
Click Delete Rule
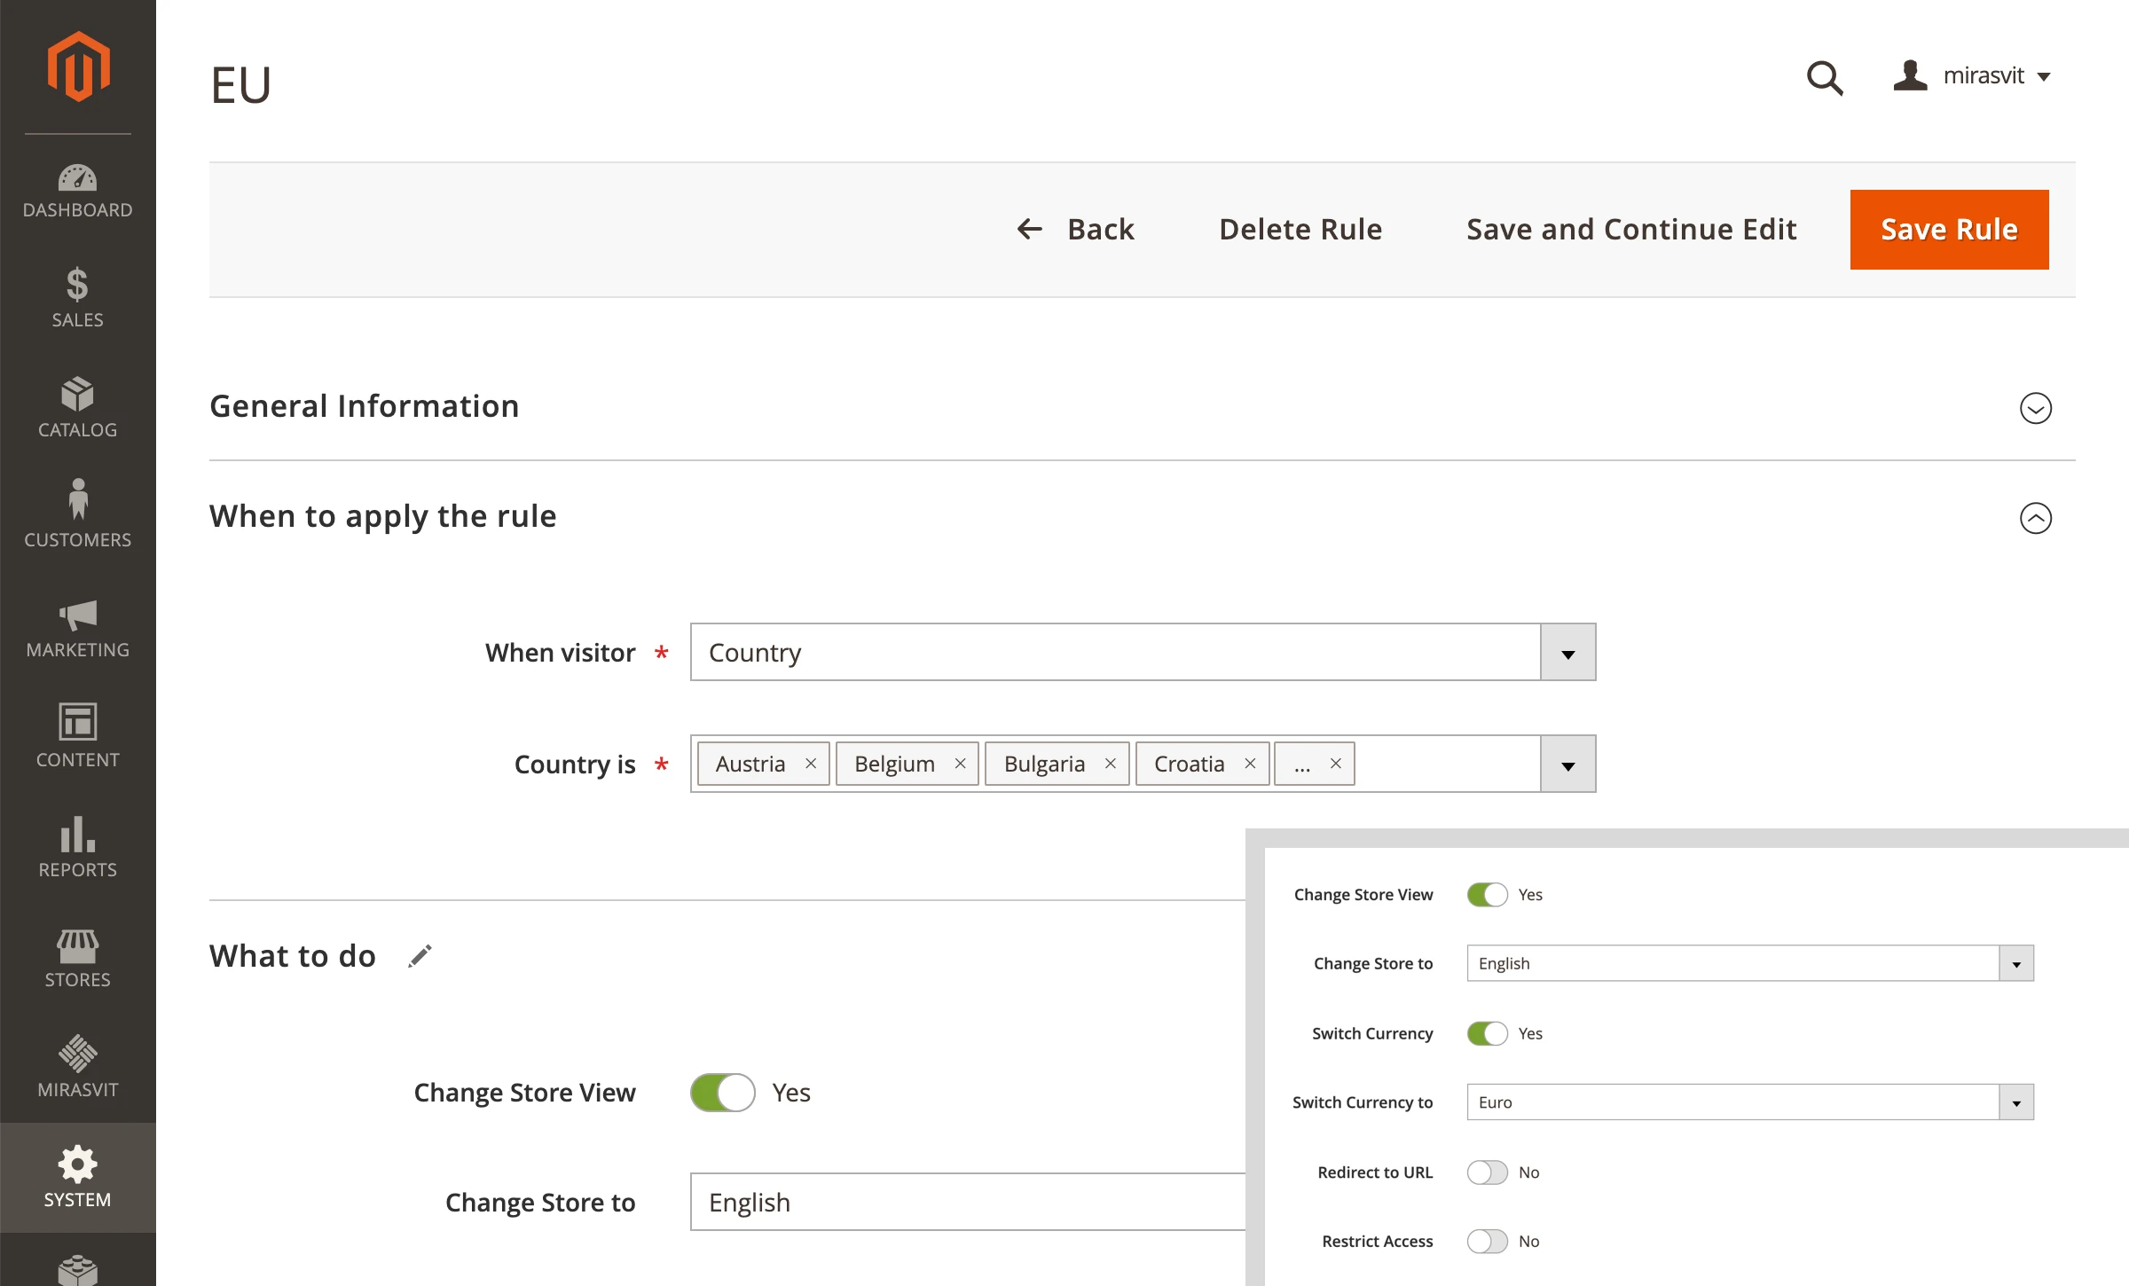[x=1300, y=229]
